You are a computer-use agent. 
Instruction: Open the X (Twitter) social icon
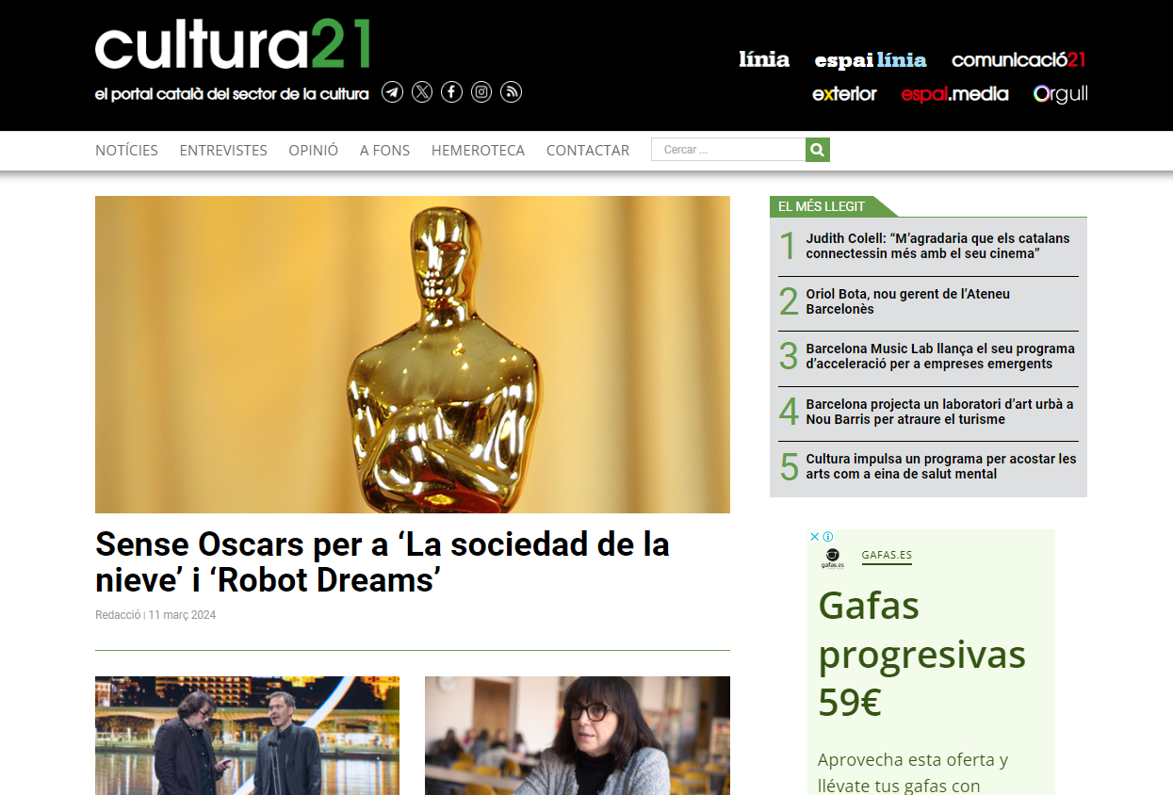[422, 92]
